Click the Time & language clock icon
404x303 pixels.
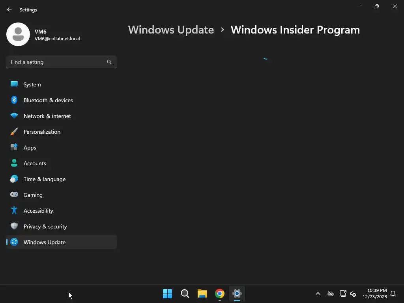[x=14, y=179]
